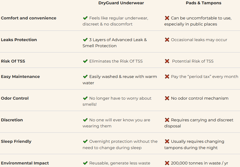Image resolution: width=240 pixels, height=167 pixels.
Task: Click green checkmark beside Easily washed text
Action: pos(85,76)
